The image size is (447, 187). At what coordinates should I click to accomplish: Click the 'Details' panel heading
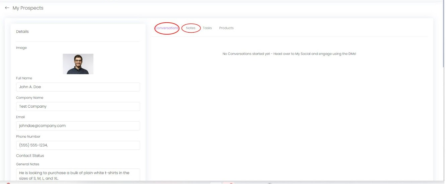pyautogui.click(x=22, y=32)
